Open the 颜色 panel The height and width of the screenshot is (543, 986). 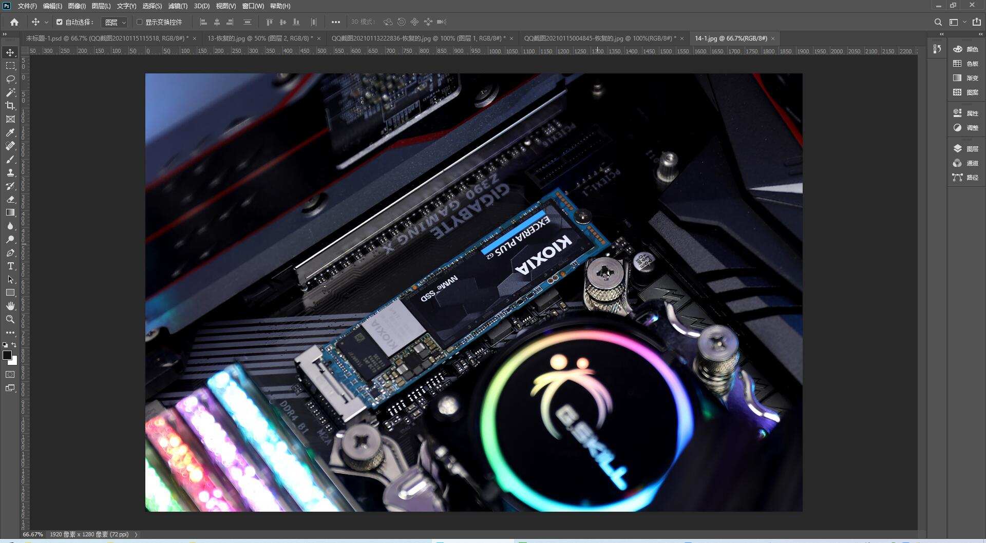966,49
